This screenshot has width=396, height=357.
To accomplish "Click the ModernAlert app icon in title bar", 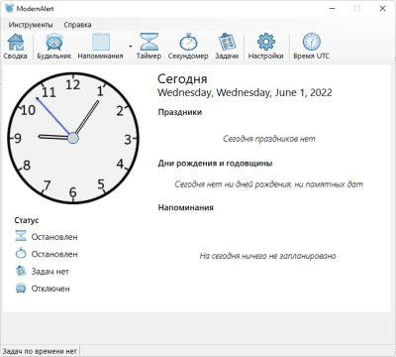I will [10, 9].
